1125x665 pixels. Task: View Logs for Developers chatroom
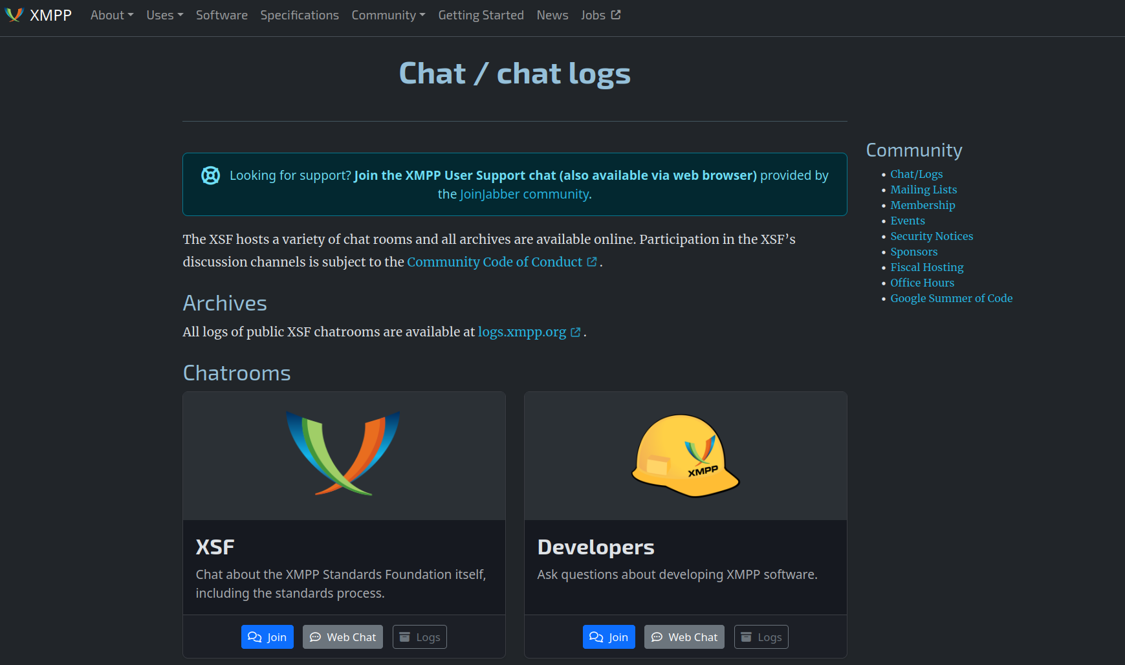[761, 637]
